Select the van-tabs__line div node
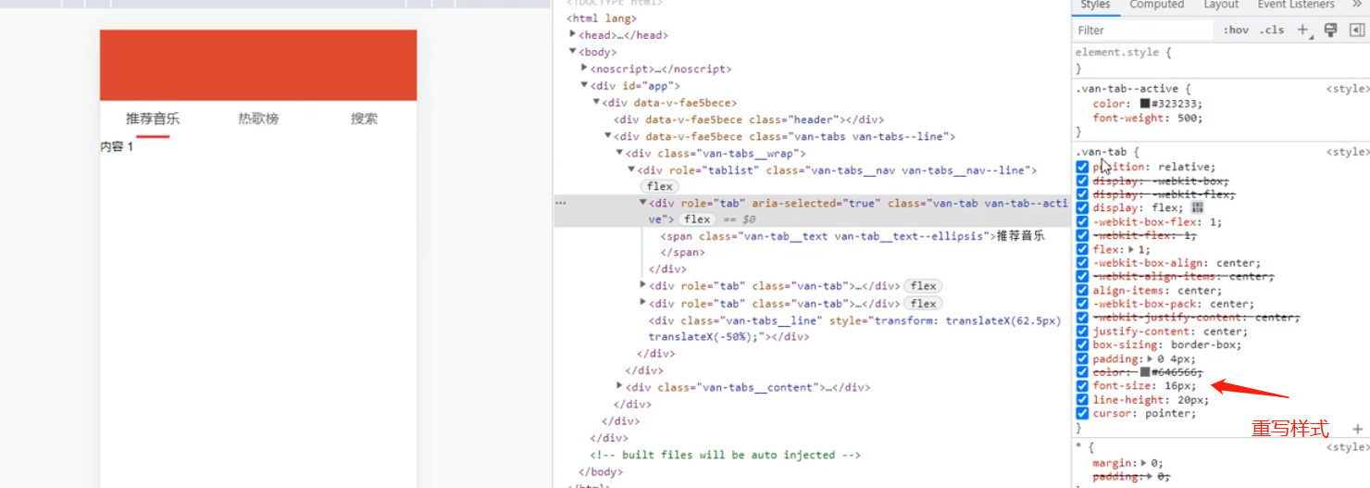Screen dimensions: 1370x488 pyautogui.click(x=854, y=329)
